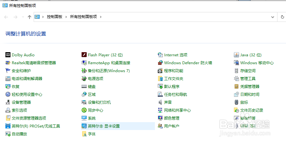Open recent locations dropdown arrow
The width and height of the screenshot is (286, 143).
point(23,17)
